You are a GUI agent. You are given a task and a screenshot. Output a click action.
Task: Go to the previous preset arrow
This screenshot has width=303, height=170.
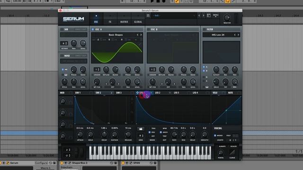pos(199,16)
